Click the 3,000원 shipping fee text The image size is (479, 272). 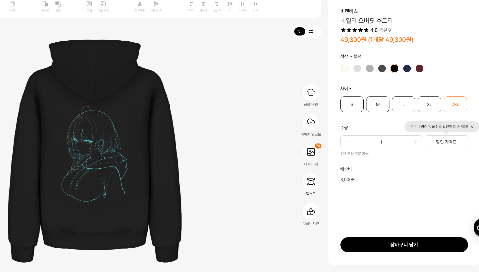[x=348, y=180]
